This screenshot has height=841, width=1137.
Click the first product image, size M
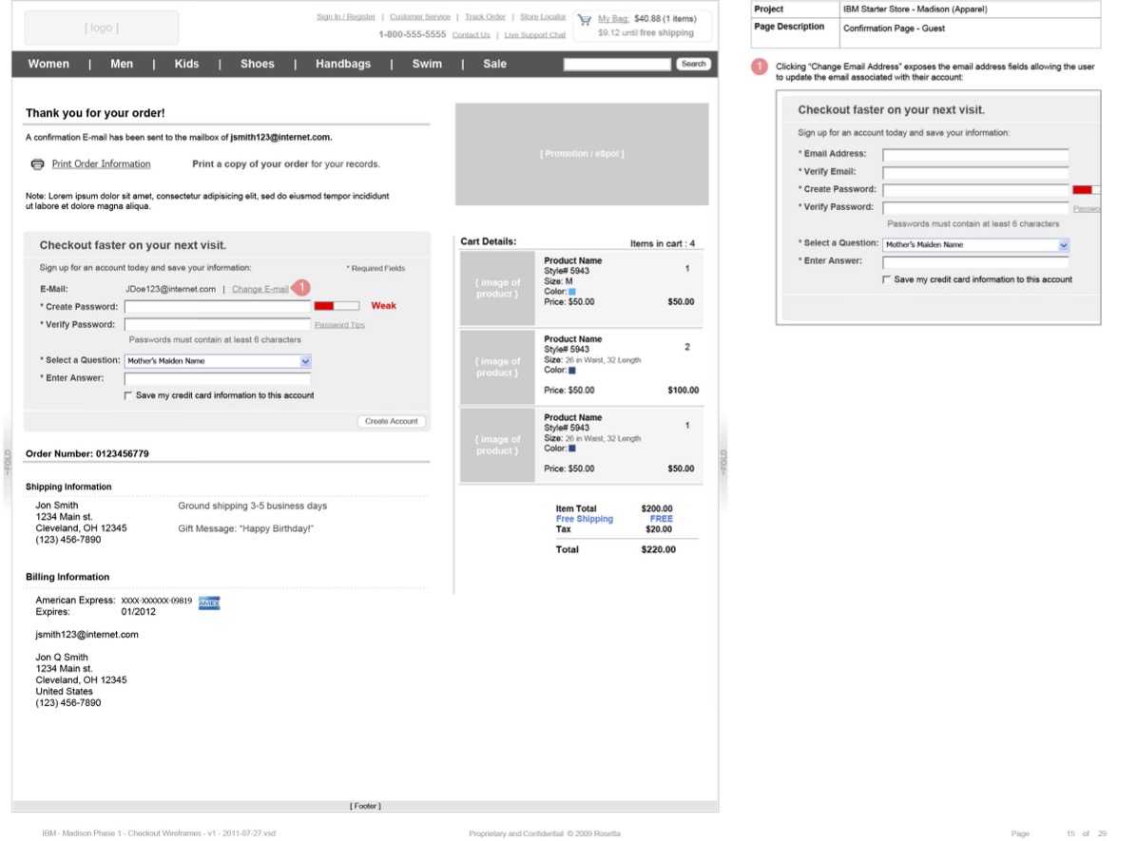pos(497,289)
